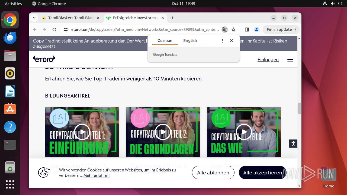Screen dimensions: 347x195
Task: Open the Google Chrome app menu in the top bar
Action: (49, 4)
